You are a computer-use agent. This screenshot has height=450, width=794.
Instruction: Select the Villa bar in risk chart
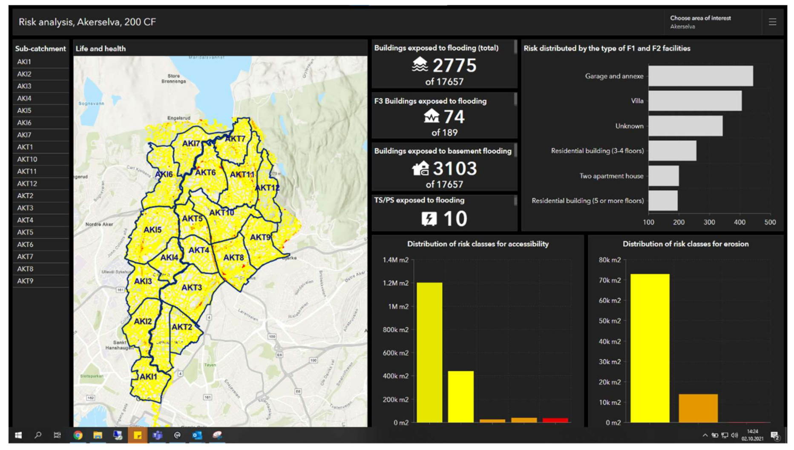pyautogui.click(x=695, y=101)
